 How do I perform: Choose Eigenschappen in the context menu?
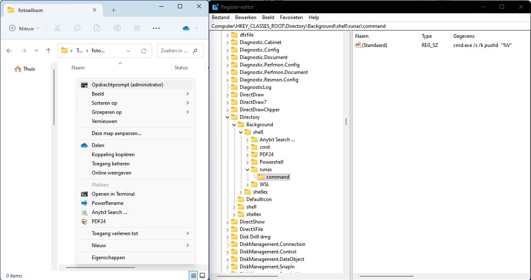(108, 258)
